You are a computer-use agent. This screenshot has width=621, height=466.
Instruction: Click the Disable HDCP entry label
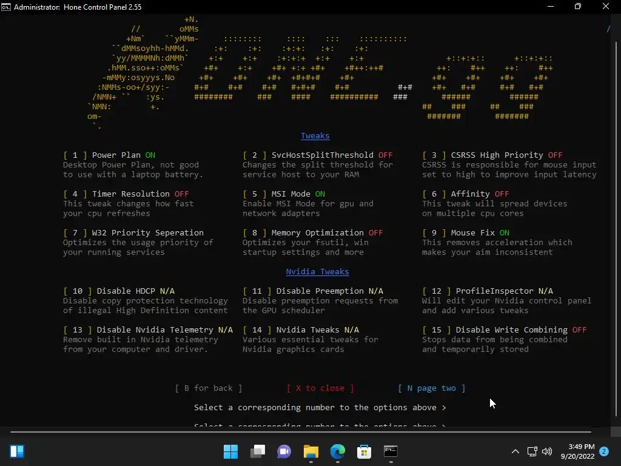point(126,291)
